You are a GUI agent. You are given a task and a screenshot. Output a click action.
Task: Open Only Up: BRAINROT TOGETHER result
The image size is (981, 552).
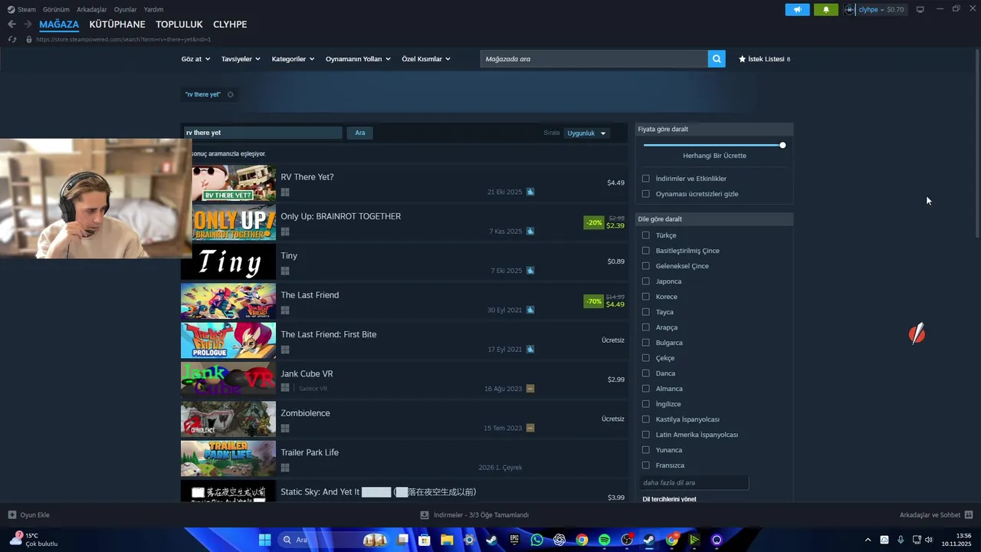[404, 223]
